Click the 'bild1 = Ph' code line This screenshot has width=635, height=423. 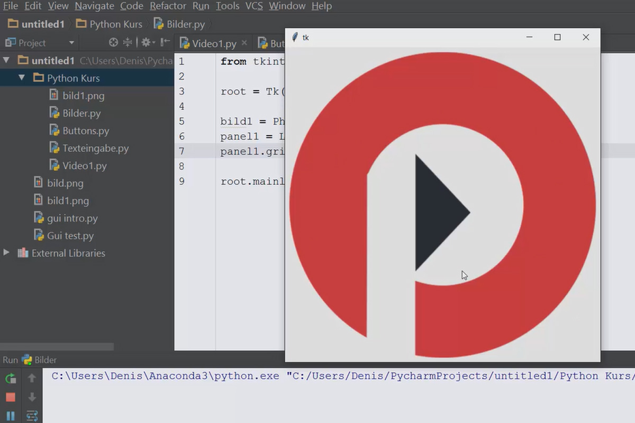pos(252,121)
